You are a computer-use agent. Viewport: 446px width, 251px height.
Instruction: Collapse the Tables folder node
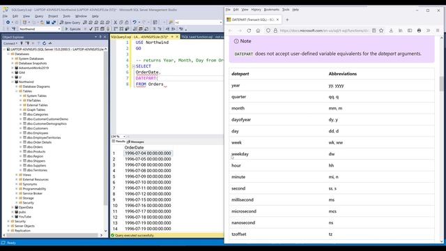[x=17, y=91]
